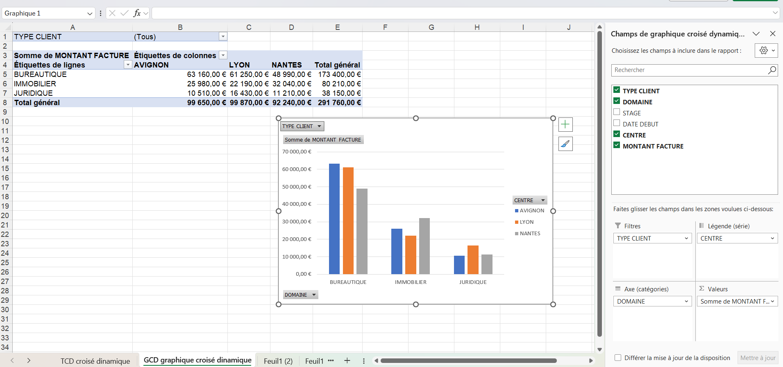Screen dimensions: 783x367
Task: Select the AVIGNON legend entry
Action: click(529, 210)
